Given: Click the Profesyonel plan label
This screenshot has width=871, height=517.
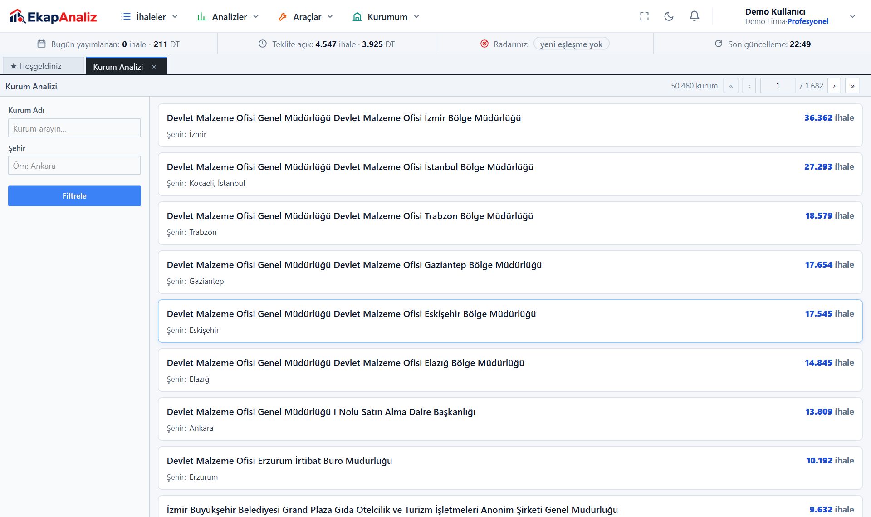Looking at the screenshot, I should pyautogui.click(x=807, y=21).
